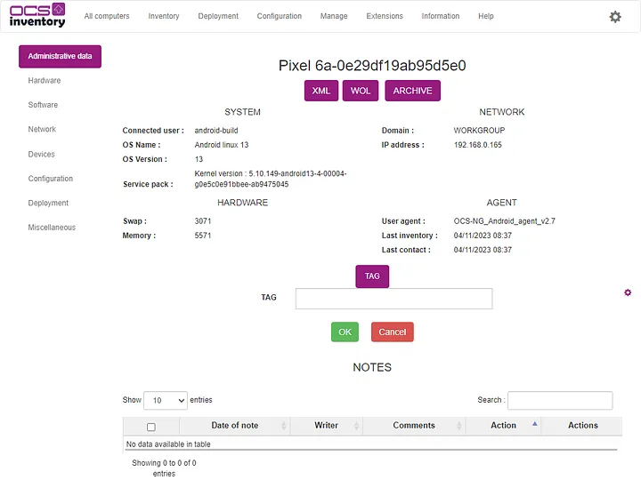Image resolution: width=641 pixels, height=480 pixels.
Task: Open Deployment section in sidebar
Action: point(48,203)
